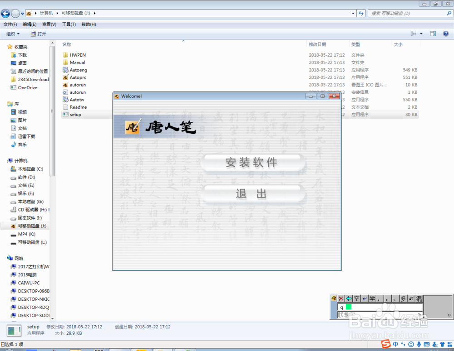Select the HWPEN folder

click(74, 55)
